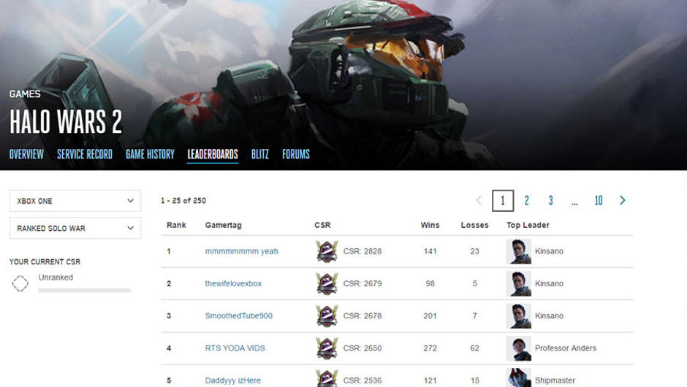Click the CSR rank emblem beside CSR: 2650
Screen dimensions: 687x387
pos(327,348)
